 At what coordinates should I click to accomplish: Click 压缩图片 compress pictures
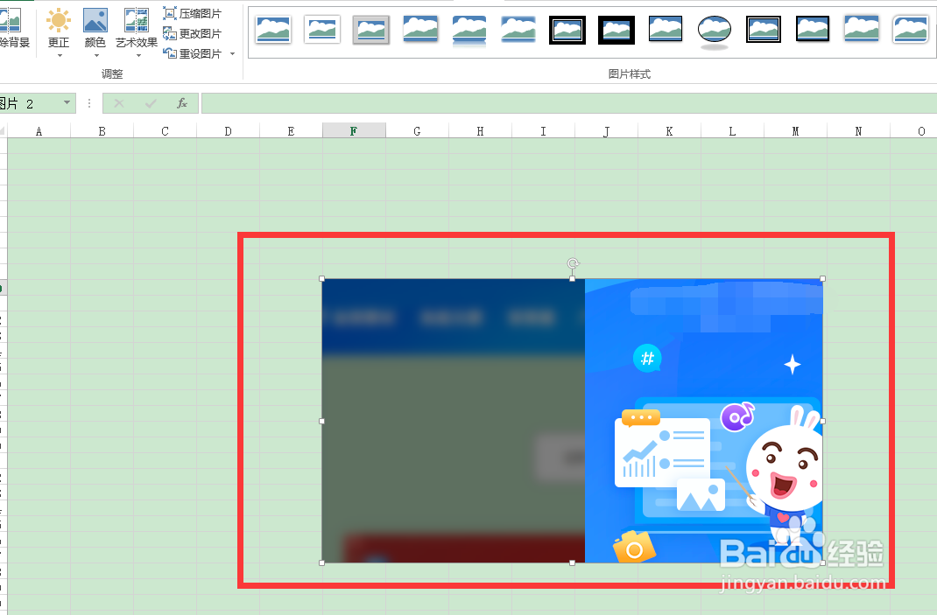pyautogui.click(x=193, y=13)
